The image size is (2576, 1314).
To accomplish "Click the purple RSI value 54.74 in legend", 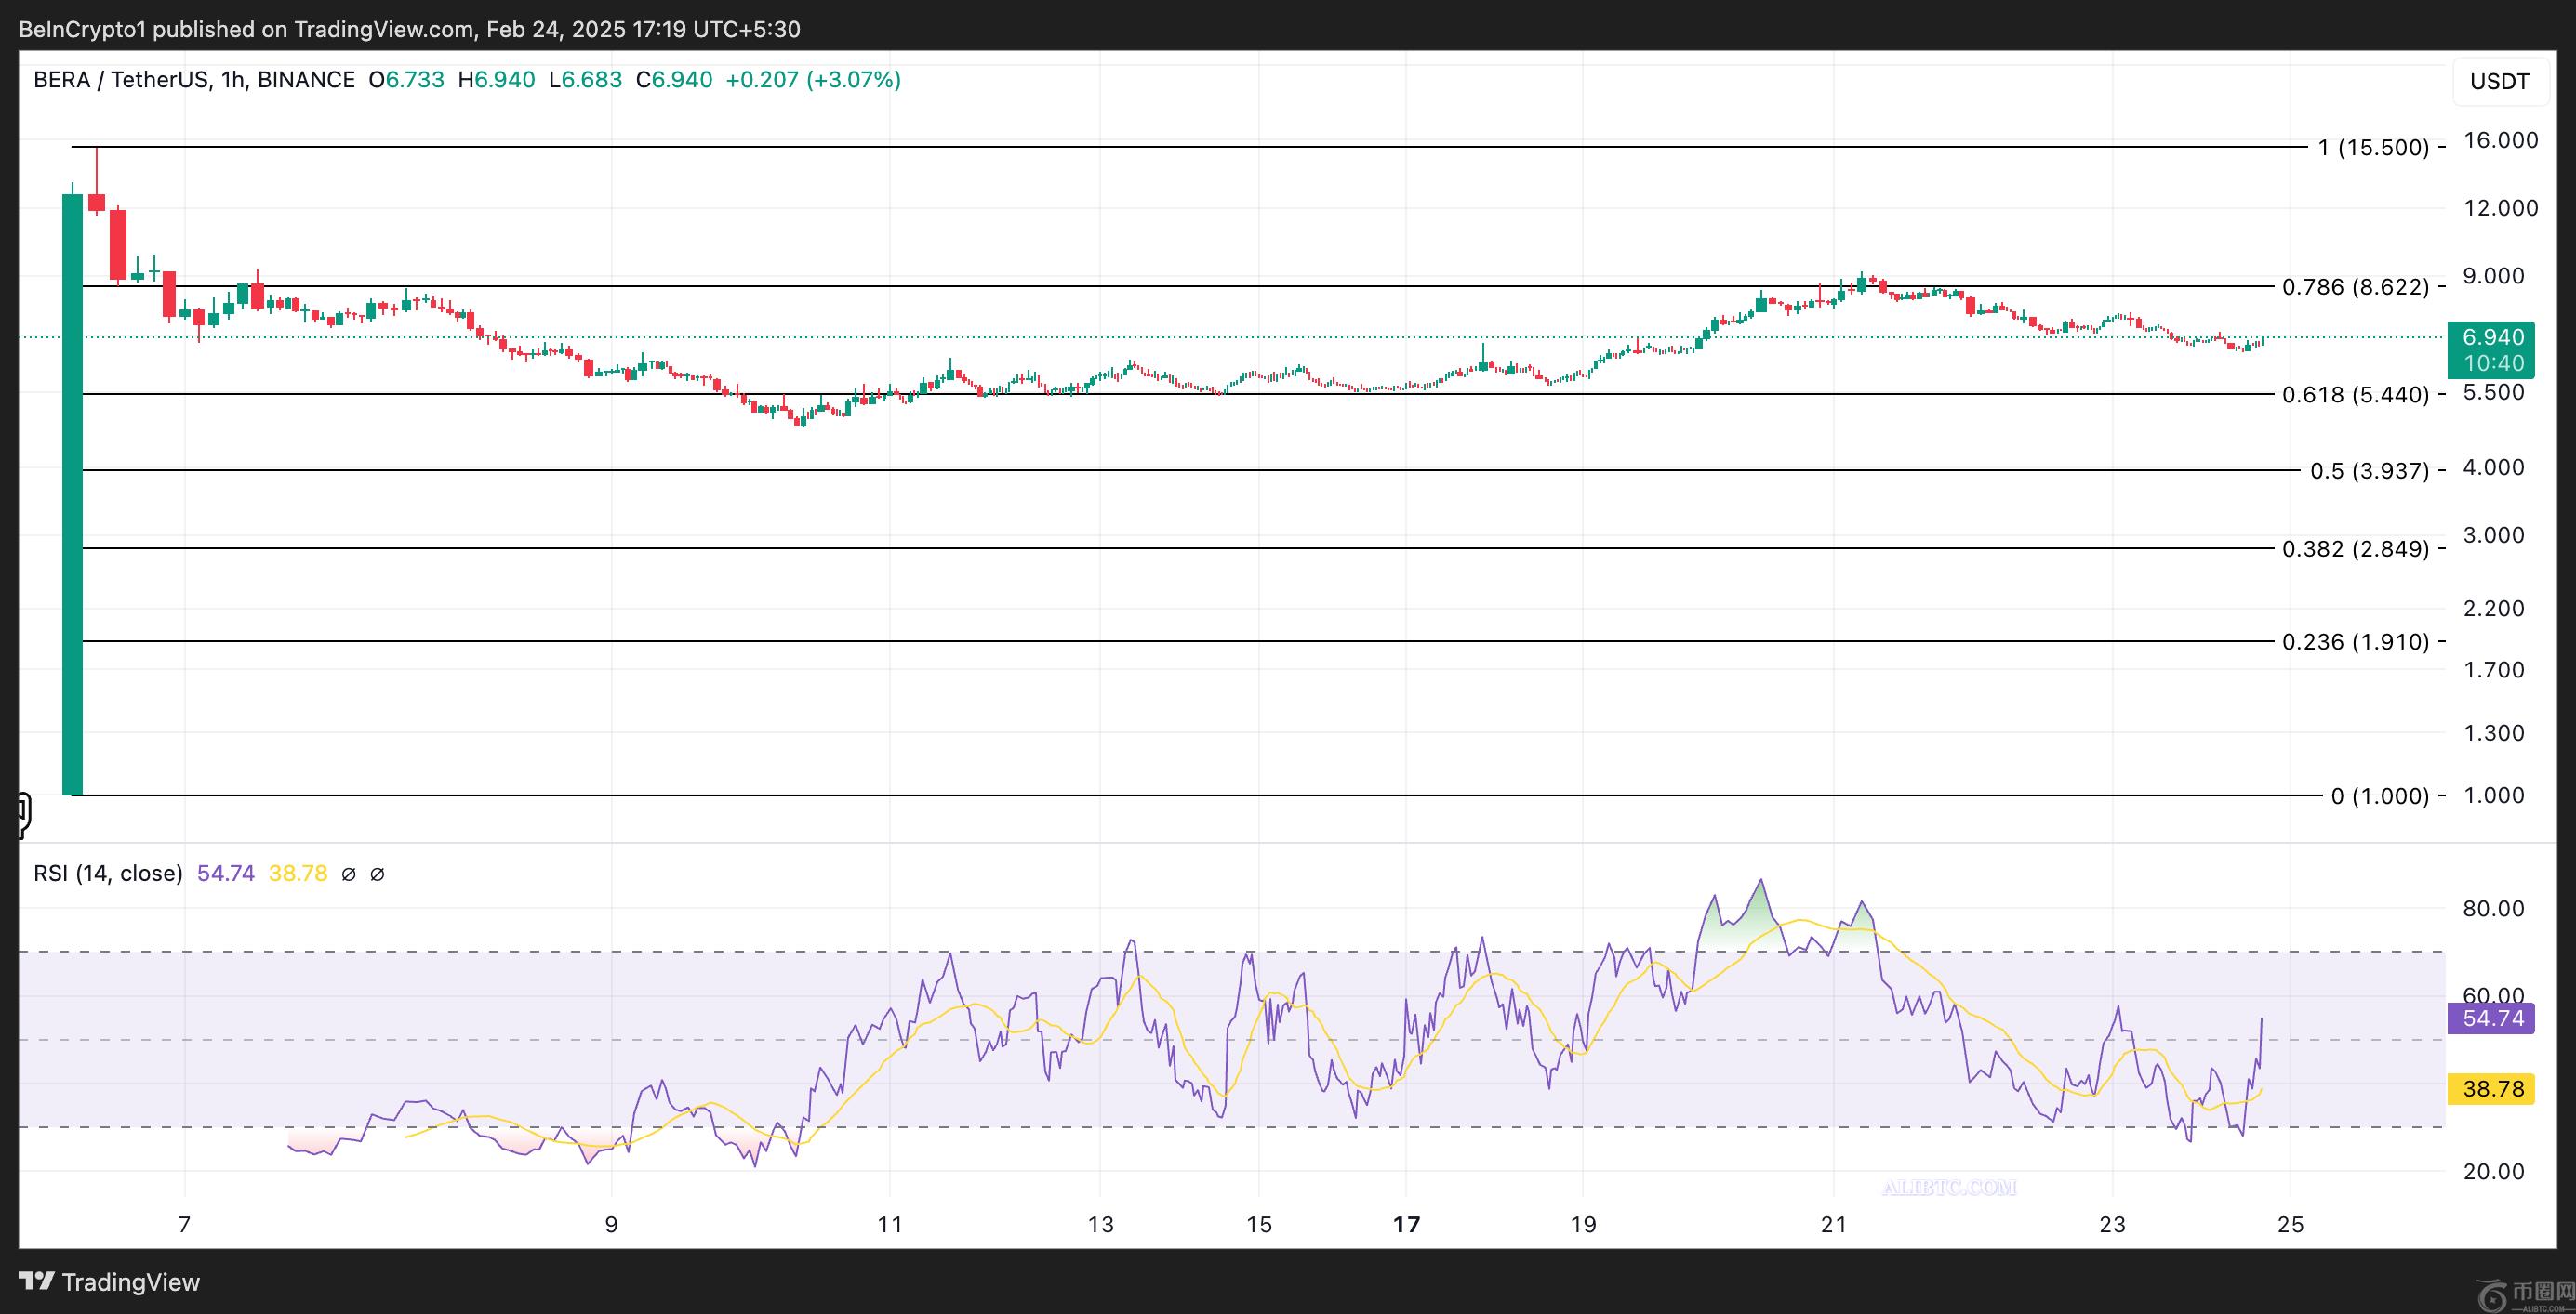I will pos(225,874).
